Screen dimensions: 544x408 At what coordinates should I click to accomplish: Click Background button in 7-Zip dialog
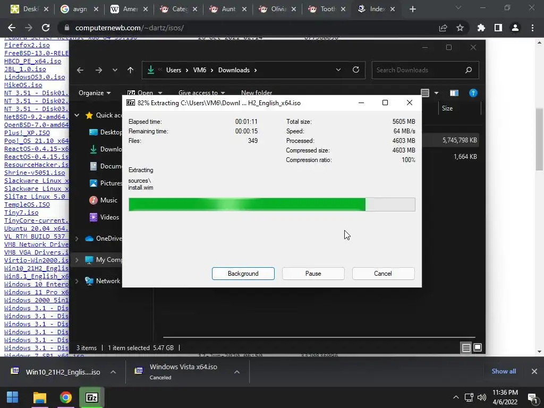click(243, 274)
